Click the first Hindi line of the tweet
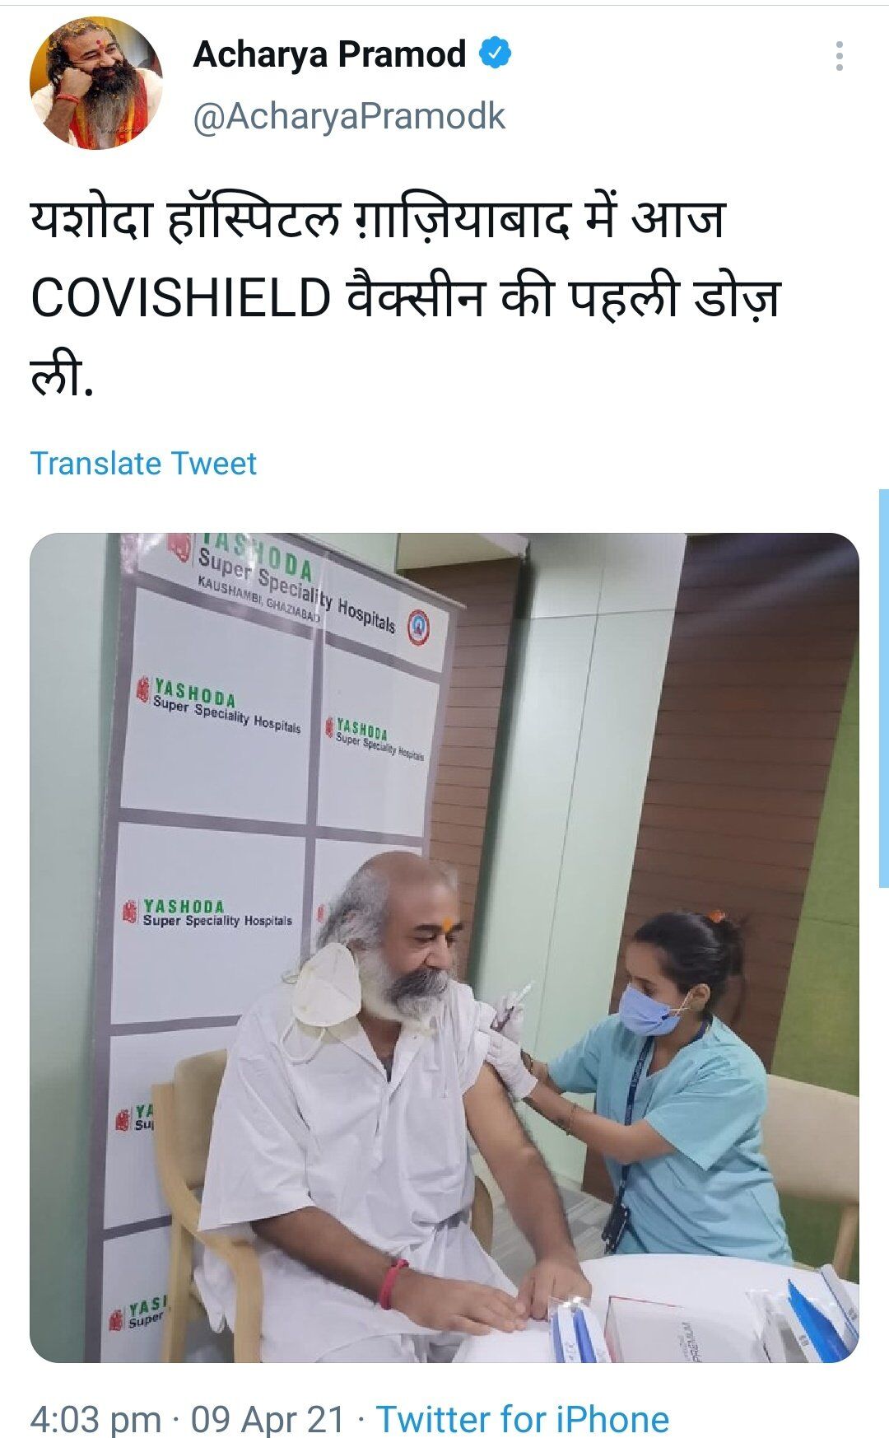Screen dimensions: 889x1438 (x=378, y=221)
